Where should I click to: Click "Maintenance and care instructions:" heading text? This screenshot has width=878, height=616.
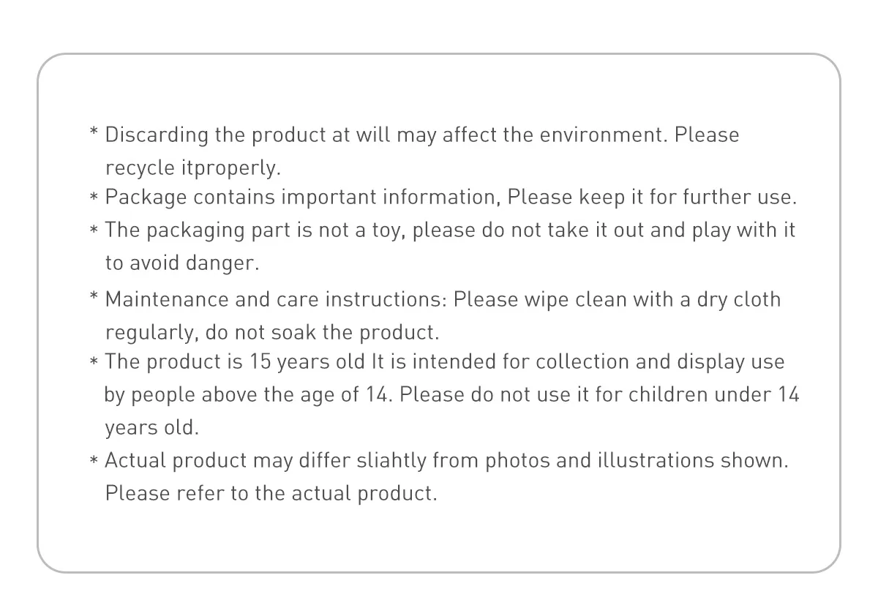277,300
